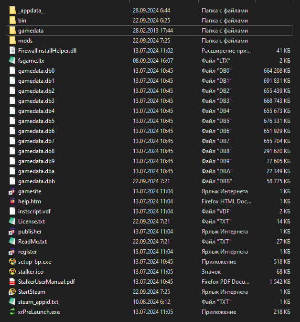Select the date 28.09.2024 6:44
The width and height of the screenshot is (300, 322).
pos(151,11)
